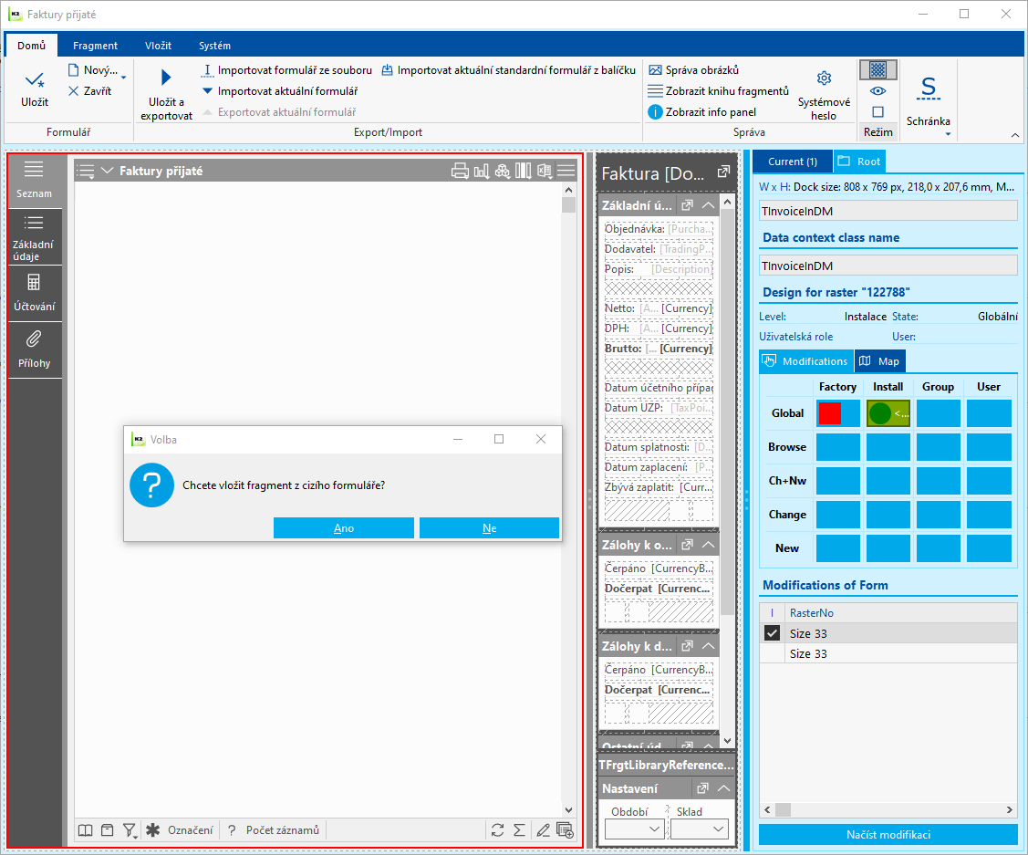Collapse the Základní údaje fragment section
Image resolution: width=1028 pixels, height=855 pixels.
pos(708,205)
